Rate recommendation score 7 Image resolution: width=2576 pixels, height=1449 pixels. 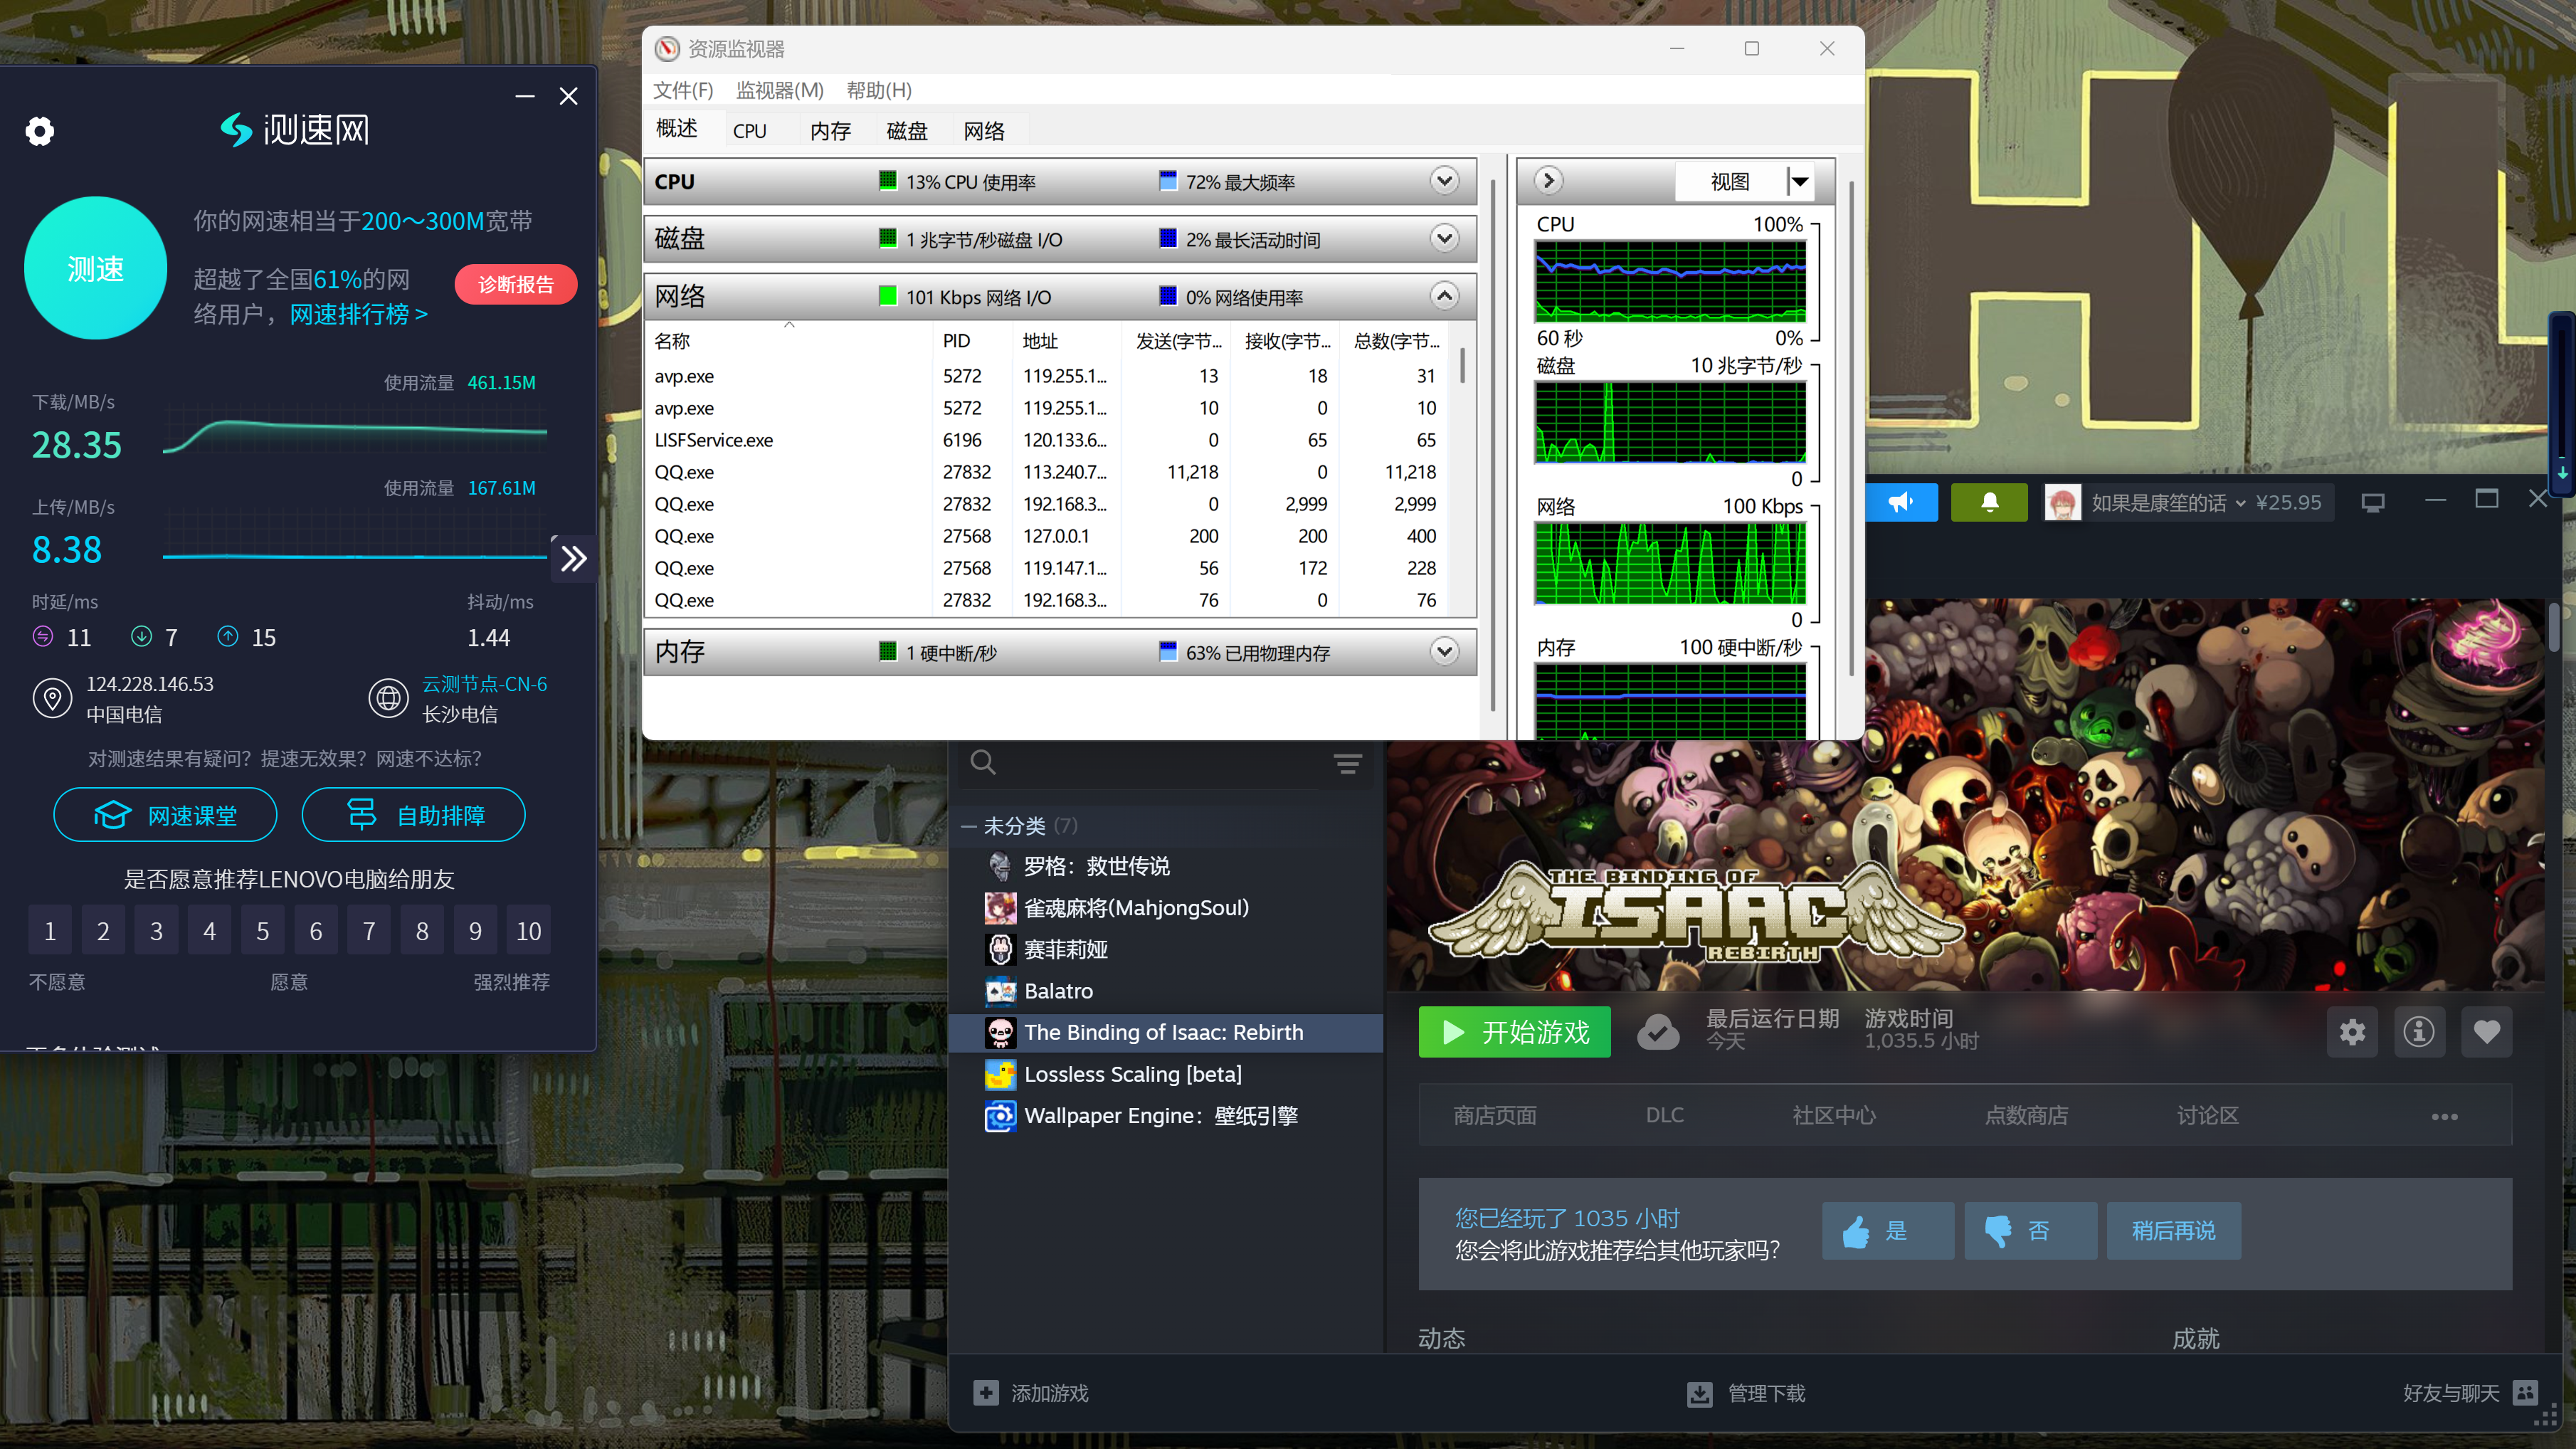coord(369,931)
